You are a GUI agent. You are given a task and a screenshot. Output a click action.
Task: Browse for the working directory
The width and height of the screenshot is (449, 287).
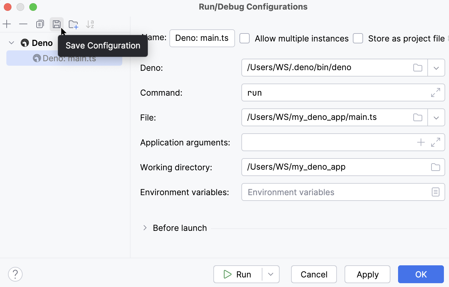[x=435, y=167]
